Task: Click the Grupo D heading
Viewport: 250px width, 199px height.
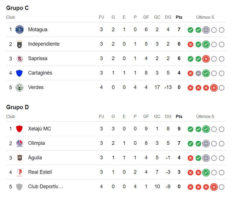Action: point(18,107)
